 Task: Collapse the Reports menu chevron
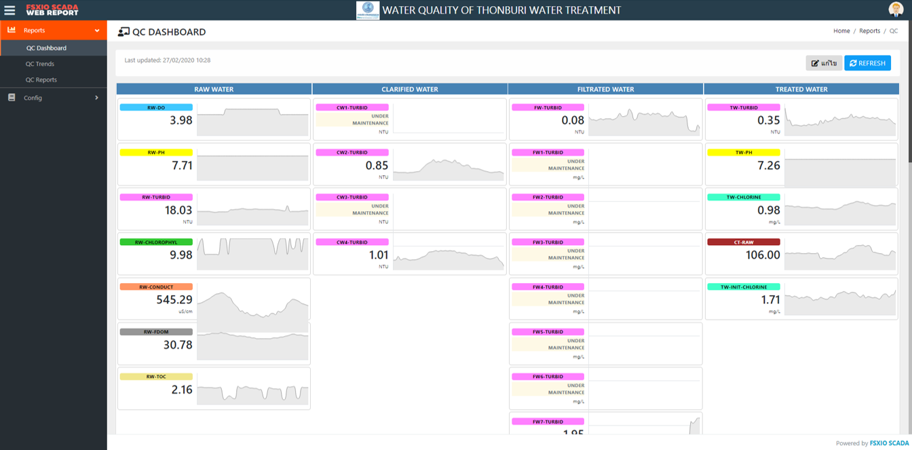(x=97, y=31)
